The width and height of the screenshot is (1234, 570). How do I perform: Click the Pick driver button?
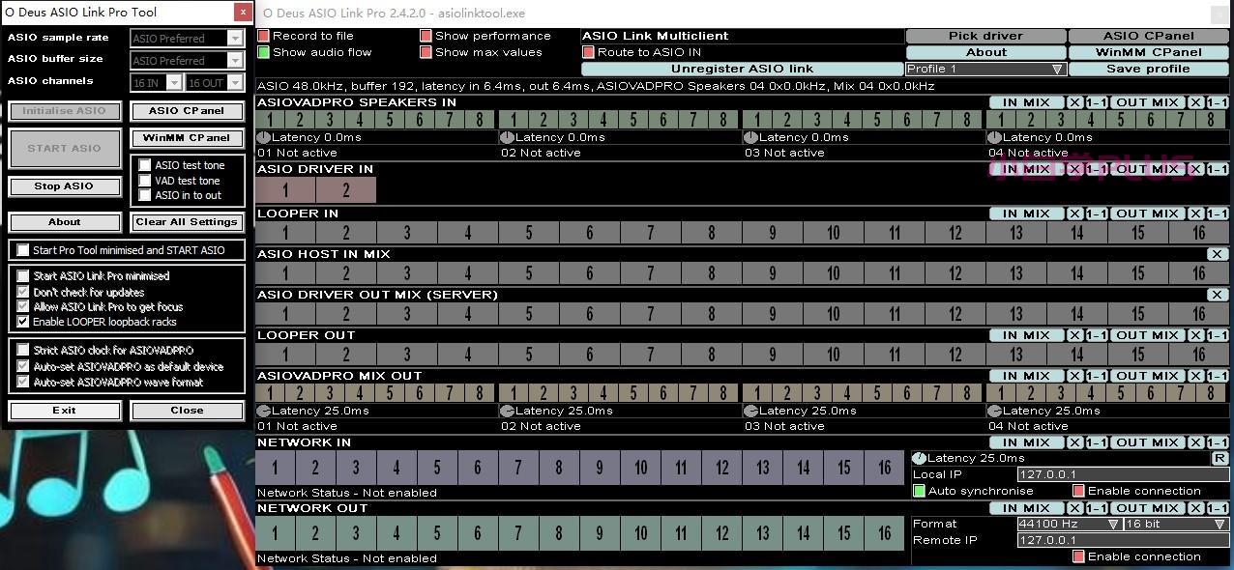[x=985, y=36]
